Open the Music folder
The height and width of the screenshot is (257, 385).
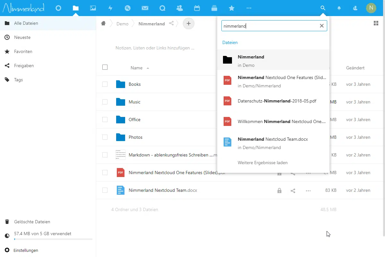click(x=134, y=102)
